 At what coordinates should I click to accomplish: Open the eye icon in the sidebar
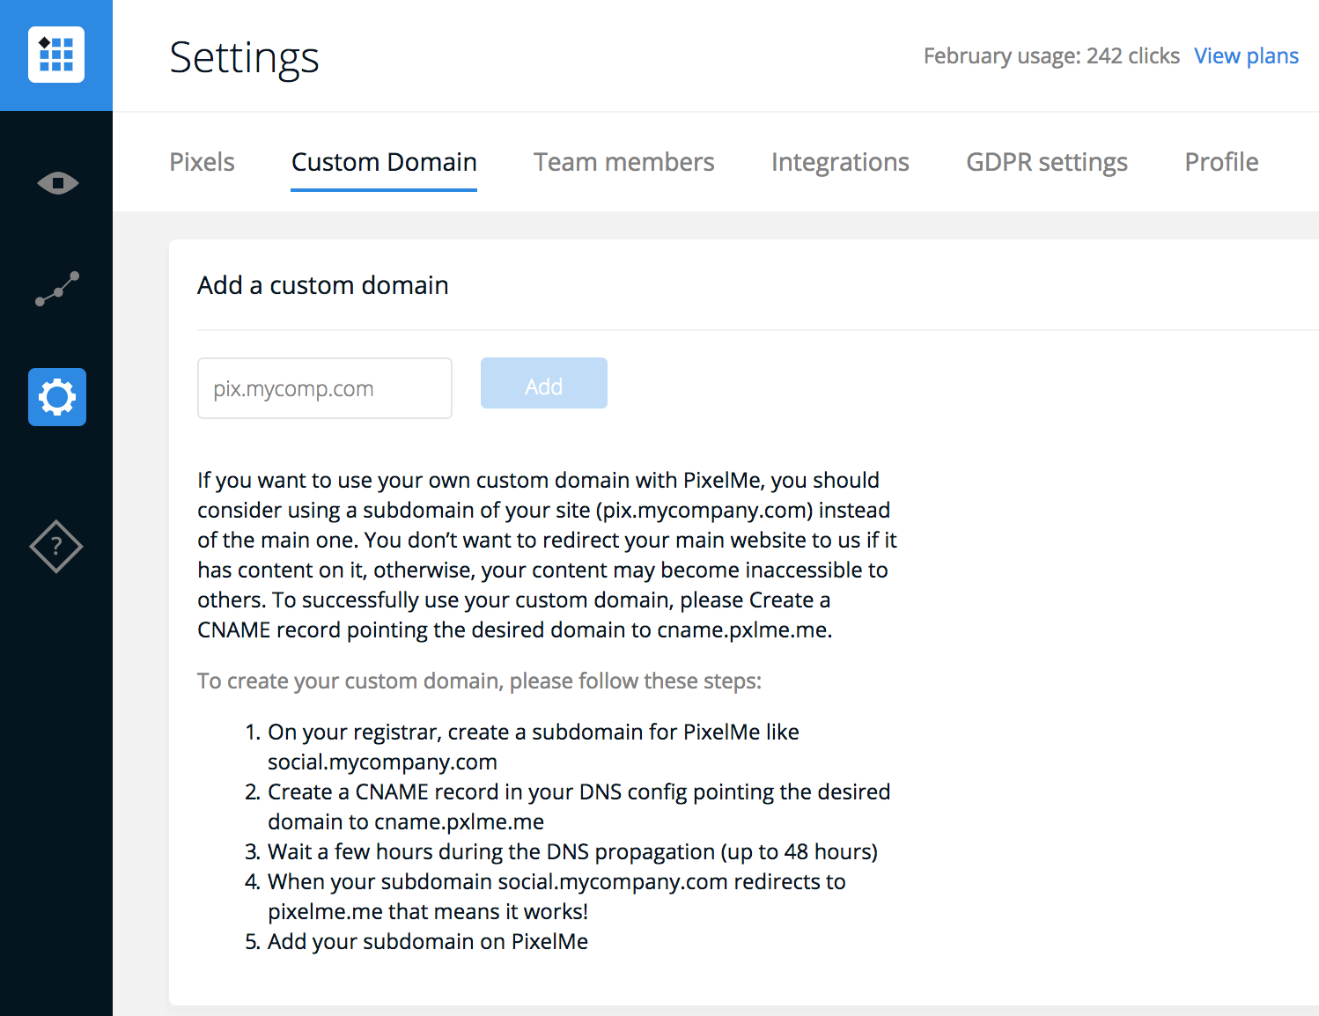pos(57,183)
